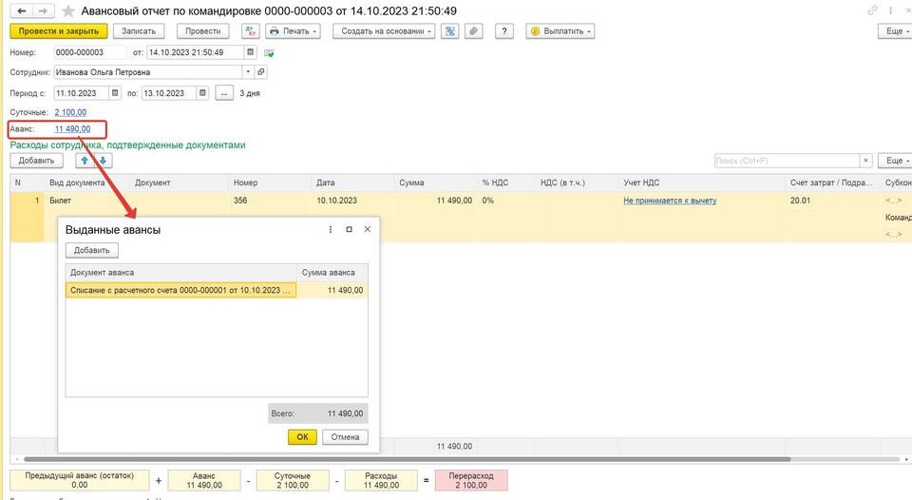
Task: Open the Еще menu above table
Action: click(x=895, y=162)
